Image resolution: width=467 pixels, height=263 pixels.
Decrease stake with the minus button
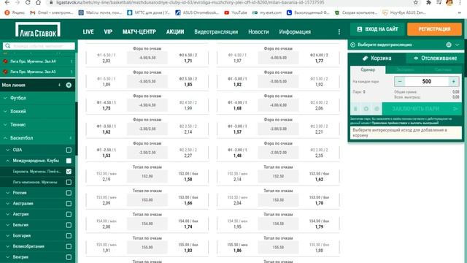400,81
